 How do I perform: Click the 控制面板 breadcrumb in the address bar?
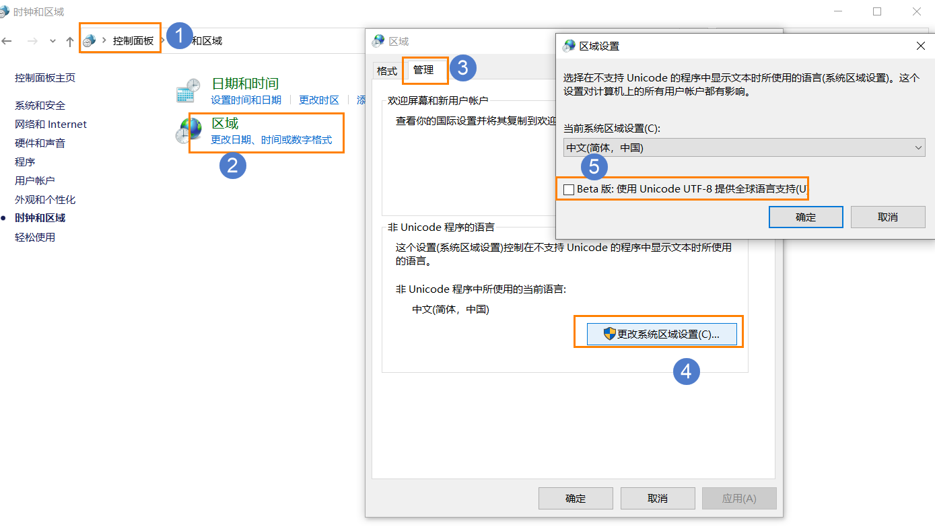pos(133,41)
